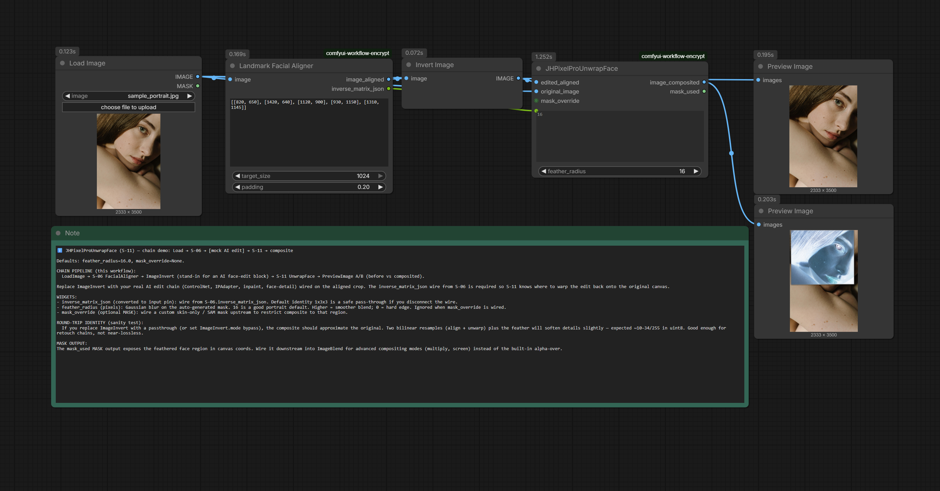Click the upper Preview Image images socket

click(x=758, y=80)
